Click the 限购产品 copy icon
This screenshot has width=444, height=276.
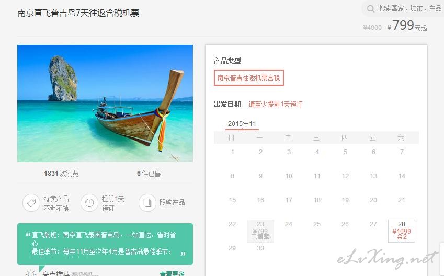(147, 203)
